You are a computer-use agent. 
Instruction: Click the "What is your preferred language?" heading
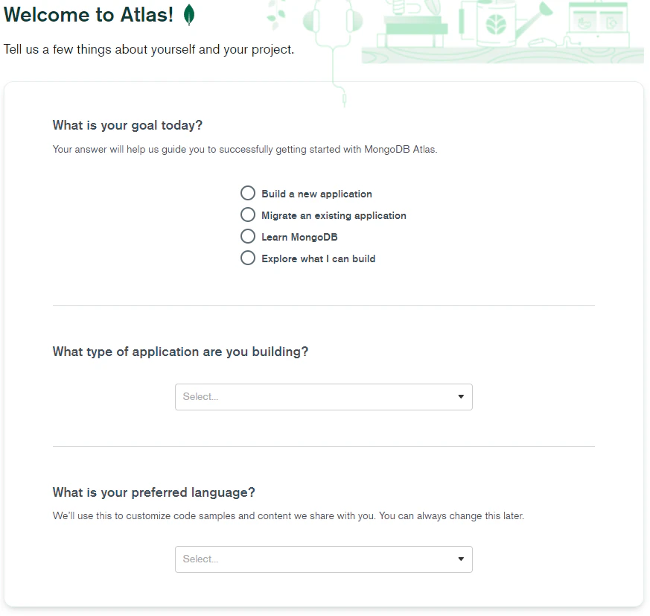(153, 492)
